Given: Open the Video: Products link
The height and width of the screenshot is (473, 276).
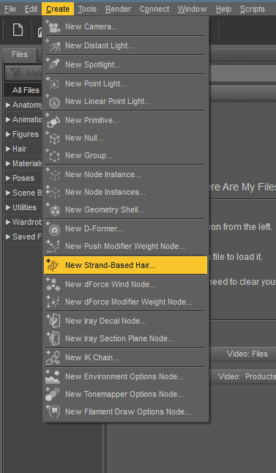Looking at the screenshot, I should [x=247, y=377].
